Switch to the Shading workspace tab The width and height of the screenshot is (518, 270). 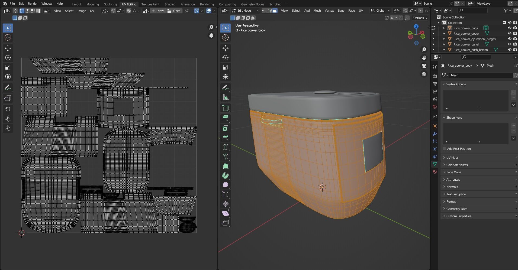coord(170,4)
